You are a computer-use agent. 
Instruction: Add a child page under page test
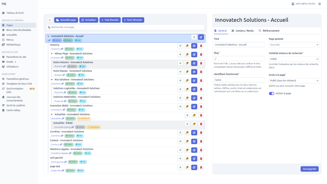coord(180,167)
